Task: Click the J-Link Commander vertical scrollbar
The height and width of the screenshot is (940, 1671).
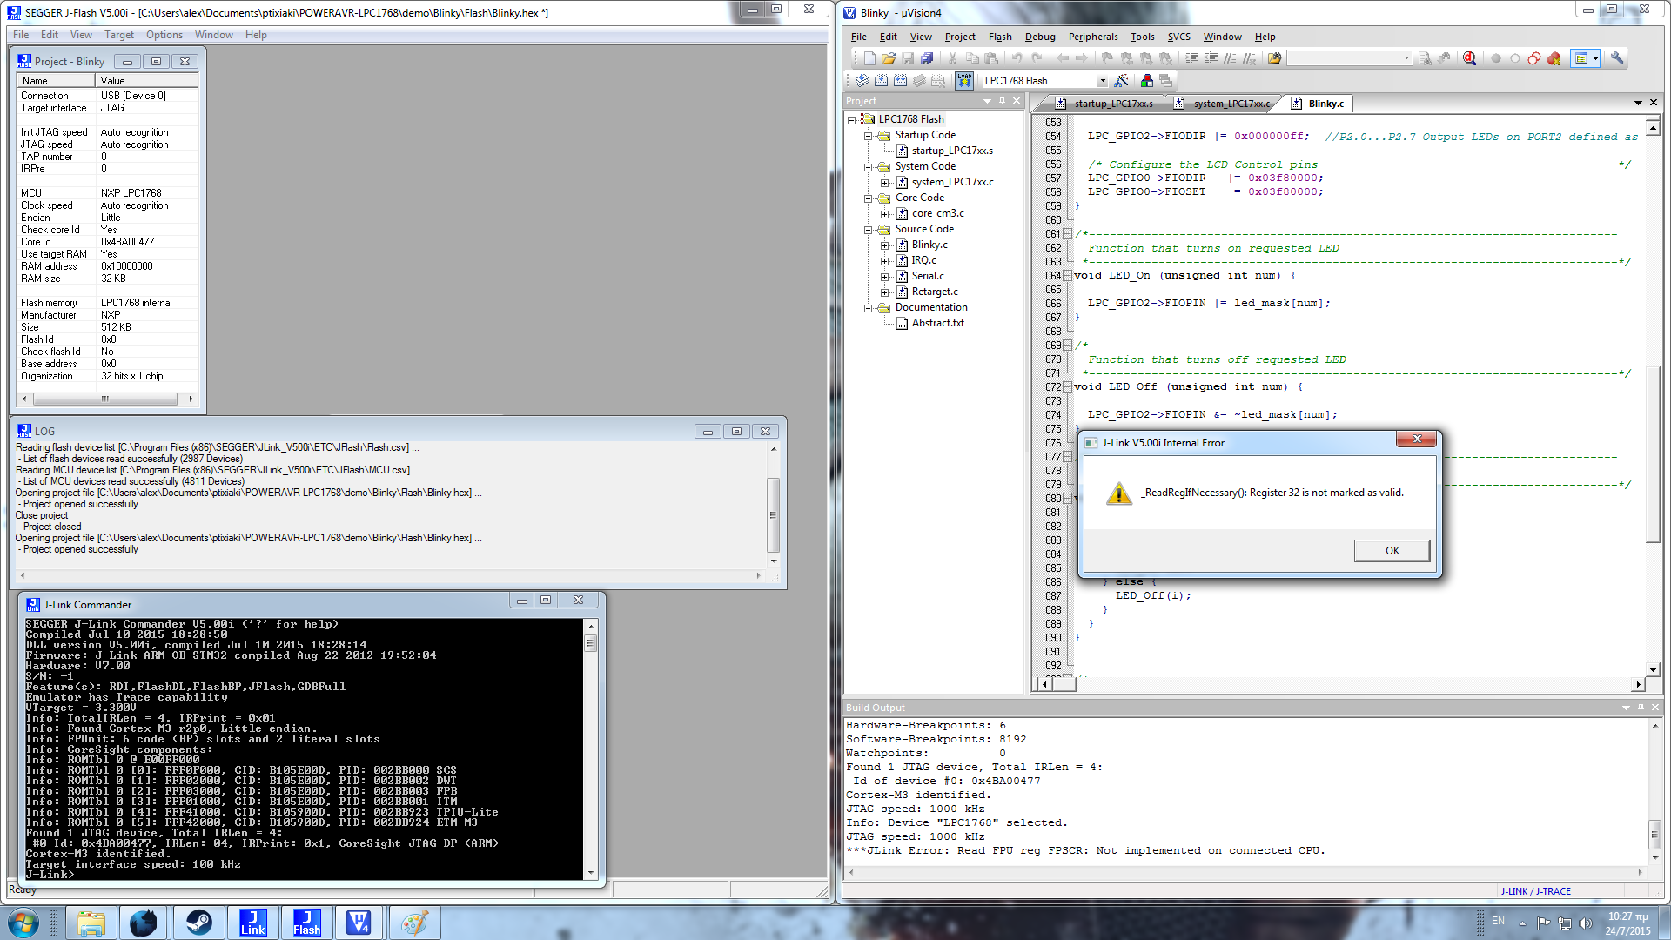Action: click(x=591, y=749)
